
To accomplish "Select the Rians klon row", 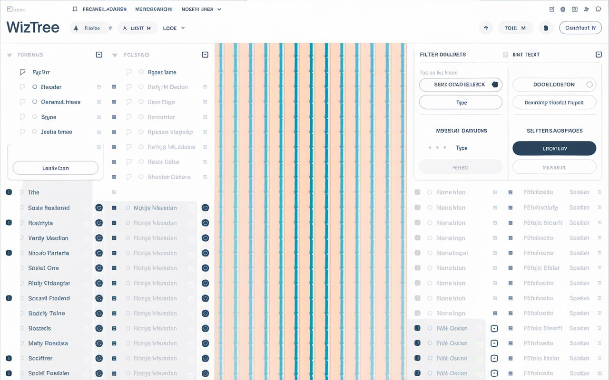I will 451,192.
